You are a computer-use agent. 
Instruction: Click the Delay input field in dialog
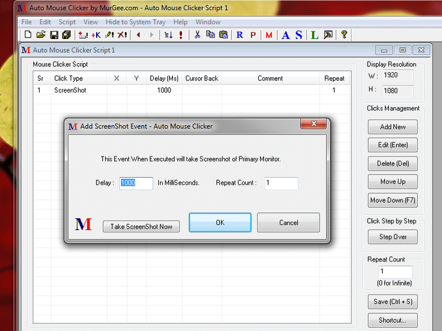click(x=136, y=183)
